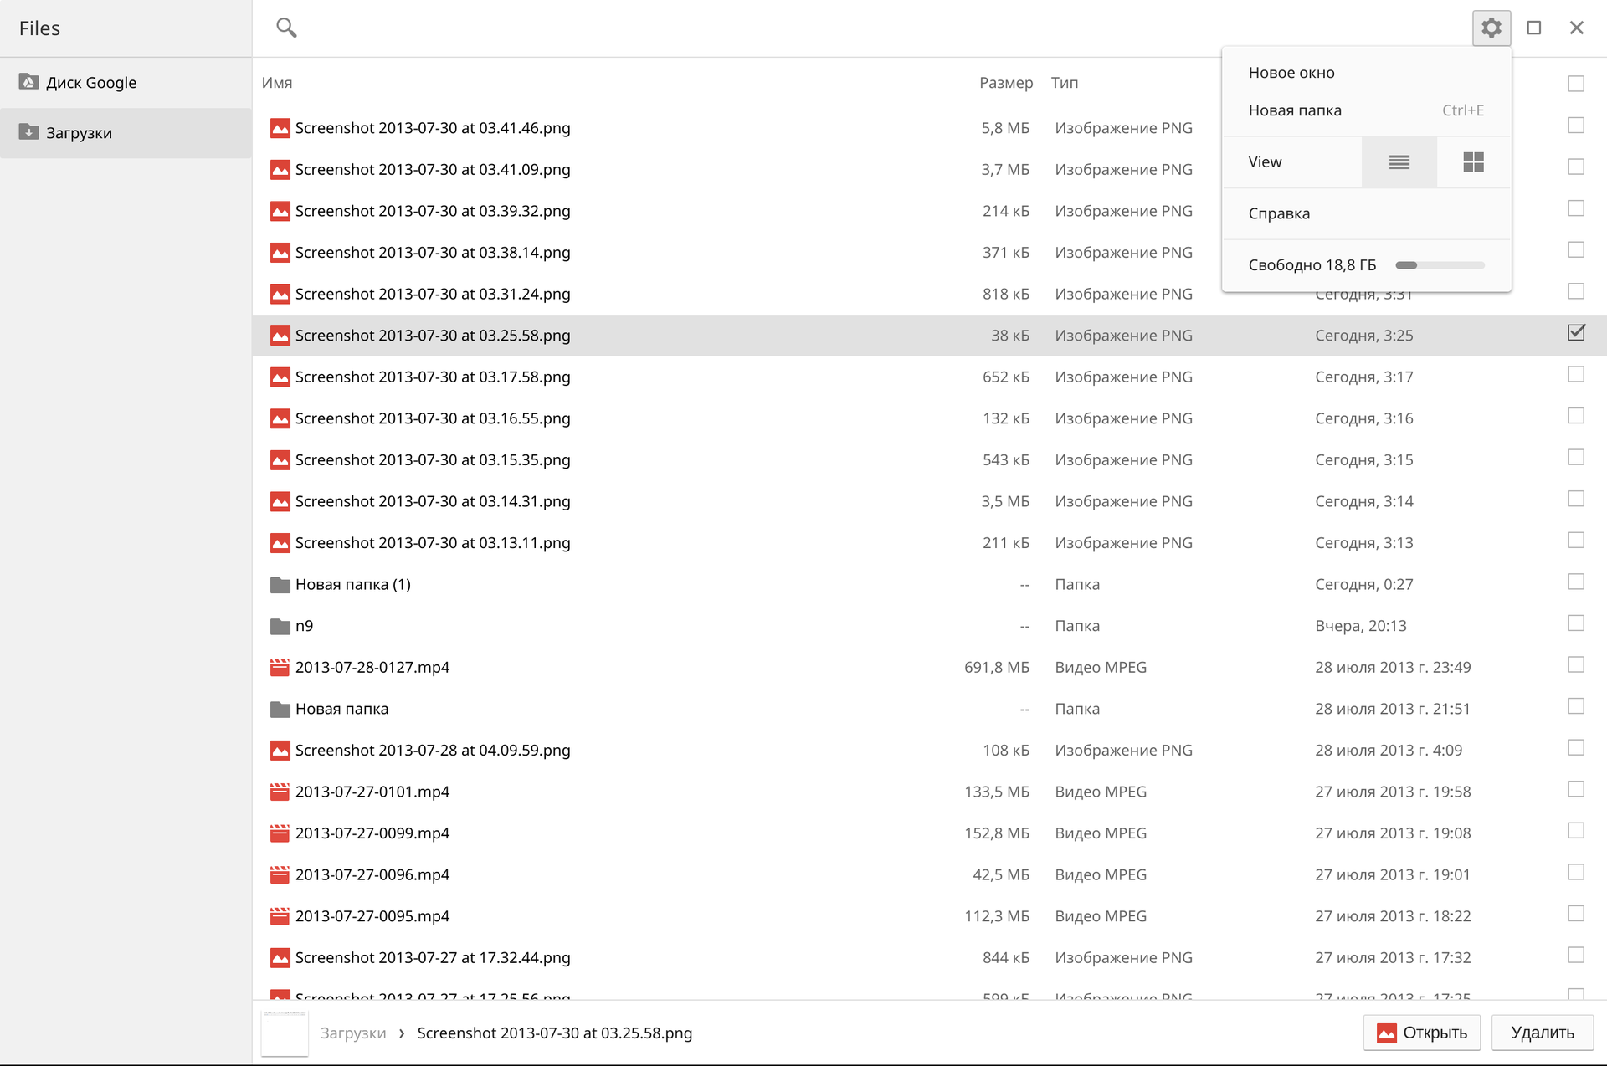
Task: Choose Новая папка menu item
Action: point(1366,110)
